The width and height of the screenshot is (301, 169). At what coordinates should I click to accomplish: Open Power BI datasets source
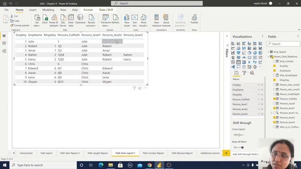click(x=54, y=21)
